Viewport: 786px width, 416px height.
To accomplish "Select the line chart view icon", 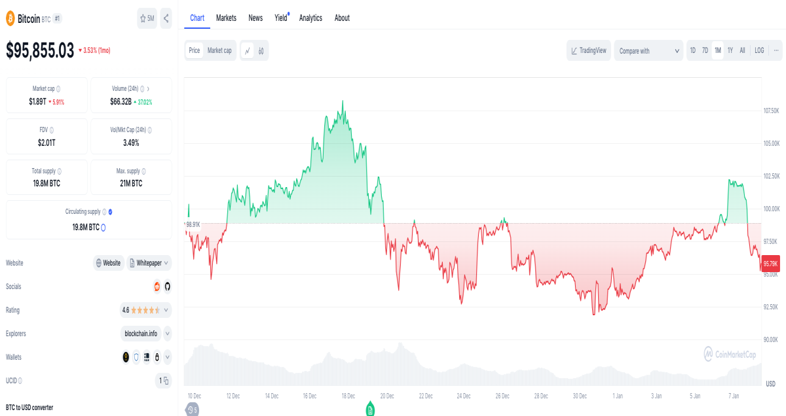I will click(248, 50).
